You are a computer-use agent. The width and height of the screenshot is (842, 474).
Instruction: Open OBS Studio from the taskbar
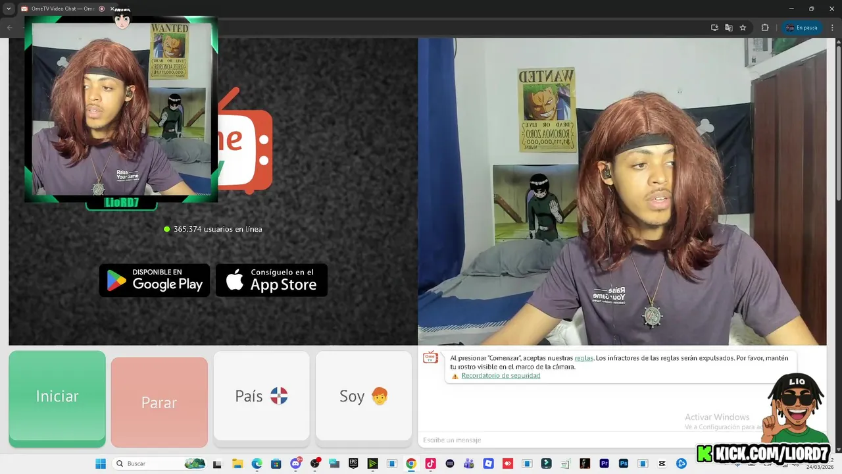point(315,463)
